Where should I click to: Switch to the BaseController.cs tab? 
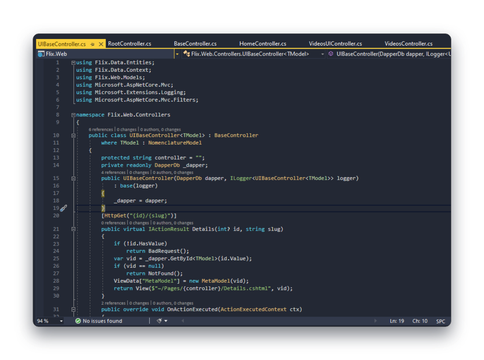tap(195, 44)
